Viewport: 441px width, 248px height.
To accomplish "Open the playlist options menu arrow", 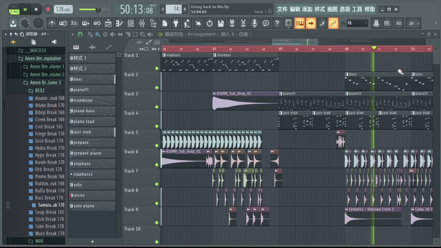I will (73, 34).
